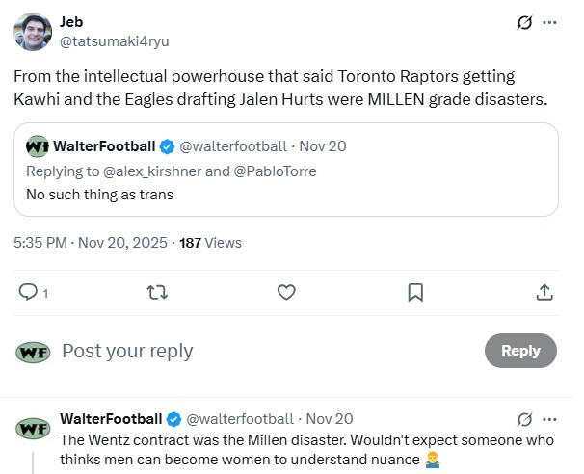Image resolution: width=584 pixels, height=474 pixels.
Task: Click the Nov 20 timestamp on the bottom reply
Action: coord(329,418)
